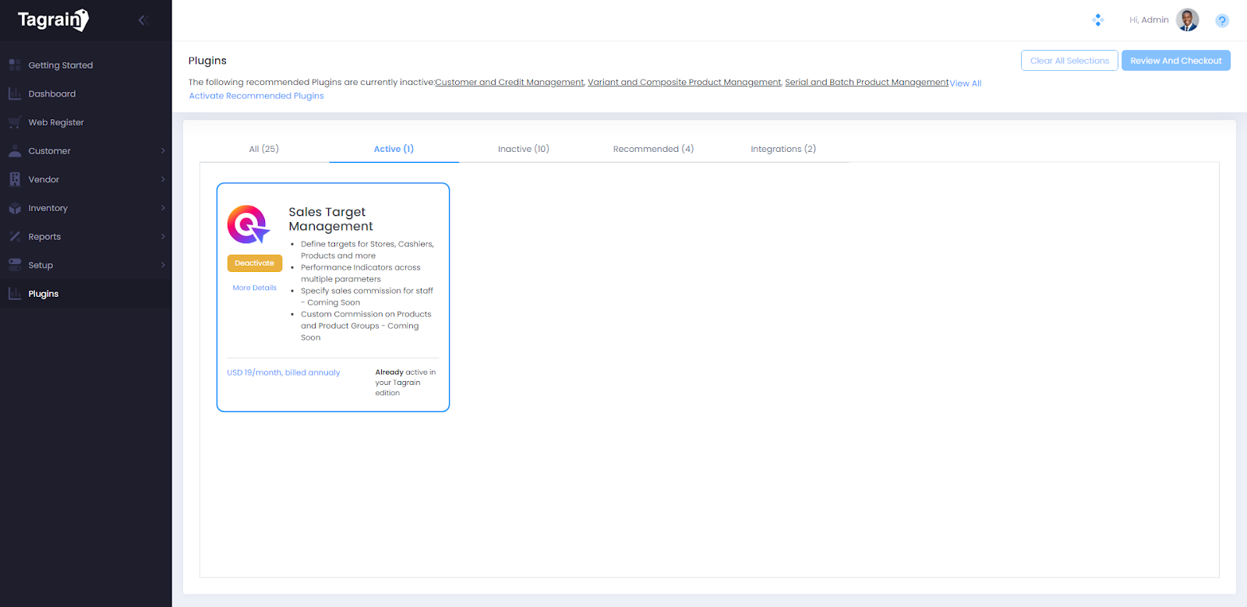
Task: Click Review And Checkout button
Action: [x=1176, y=61]
